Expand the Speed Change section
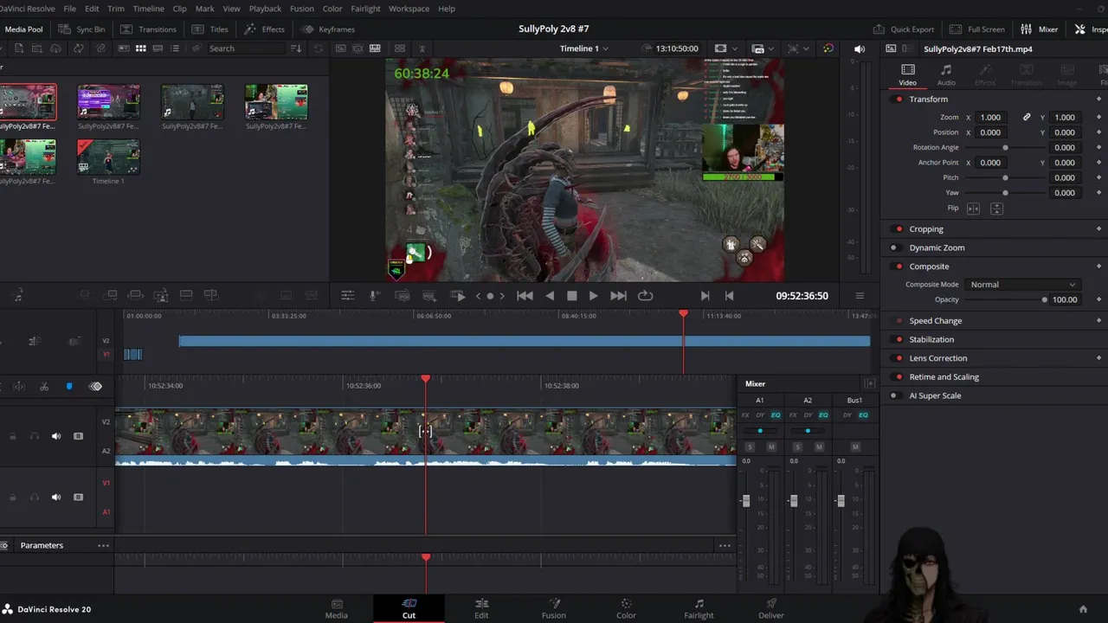The image size is (1108, 623). 936,321
